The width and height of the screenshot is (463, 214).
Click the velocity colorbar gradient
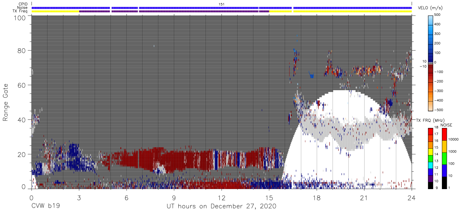pyautogui.click(x=431, y=62)
